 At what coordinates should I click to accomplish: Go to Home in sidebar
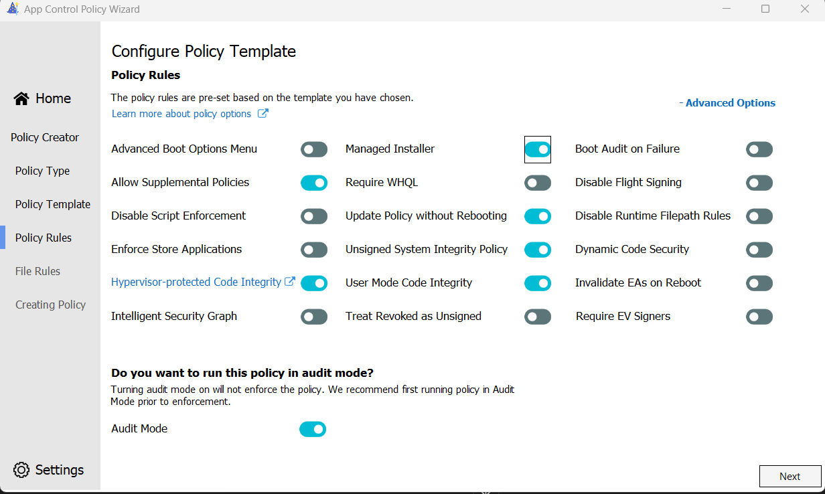coord(42,98)
